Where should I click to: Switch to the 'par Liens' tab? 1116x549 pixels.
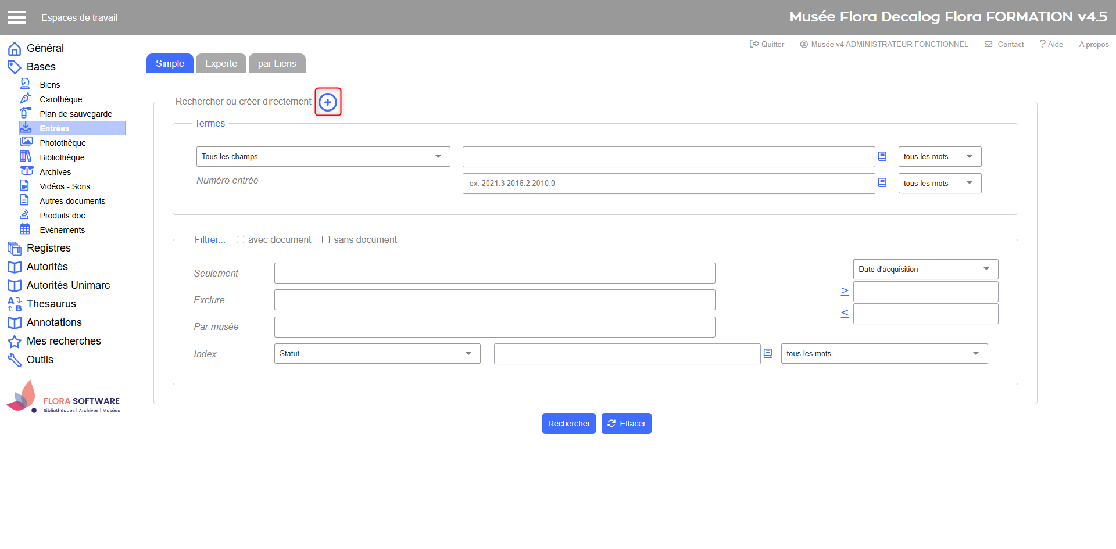pos(277,63)
